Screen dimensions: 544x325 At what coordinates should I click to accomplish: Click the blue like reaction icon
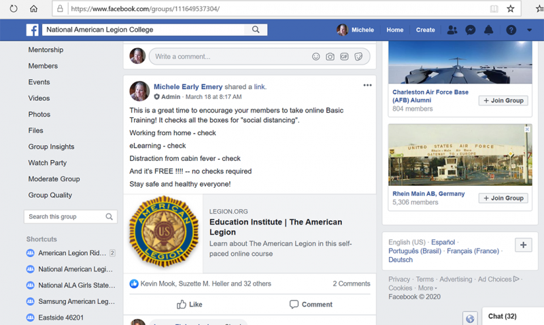click(134, 284)
